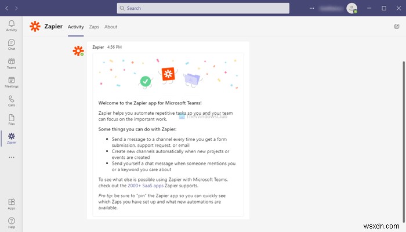Switch to the Zaps tab

(x=94, y=27)
